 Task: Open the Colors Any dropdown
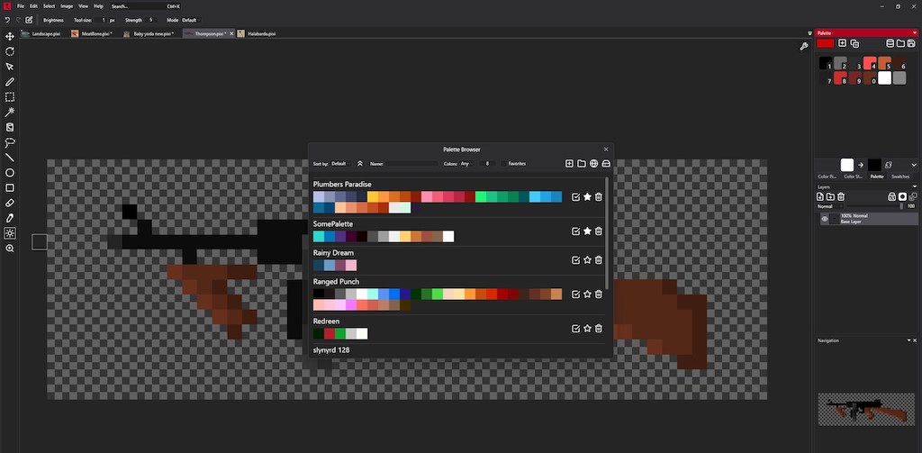[466, 164]
